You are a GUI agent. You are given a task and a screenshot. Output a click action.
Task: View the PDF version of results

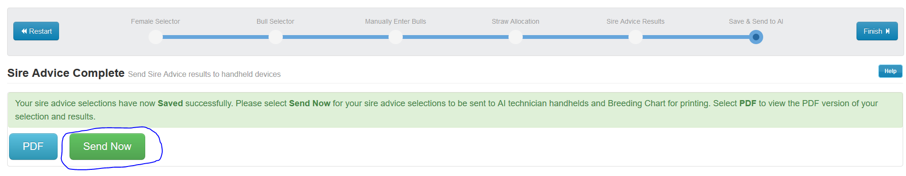click(x=33, y=147)
